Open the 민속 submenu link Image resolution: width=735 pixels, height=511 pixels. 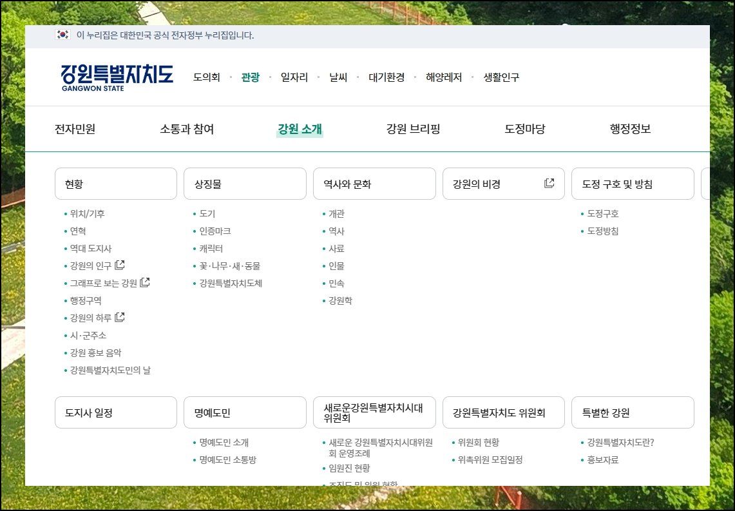[x=336, y=283]
